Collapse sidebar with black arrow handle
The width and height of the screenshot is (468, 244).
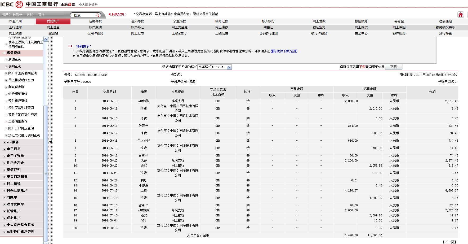(50, 142)
